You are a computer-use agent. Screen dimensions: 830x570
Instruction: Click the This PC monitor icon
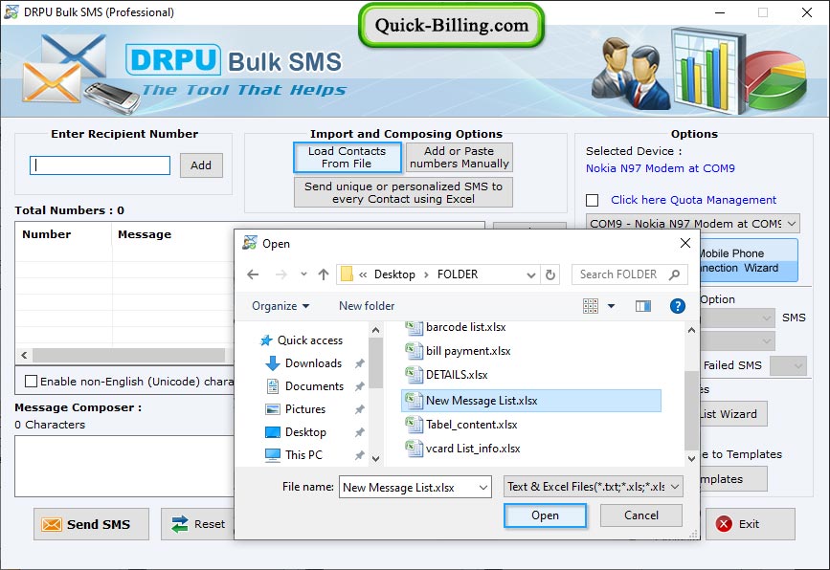point(273,455)
